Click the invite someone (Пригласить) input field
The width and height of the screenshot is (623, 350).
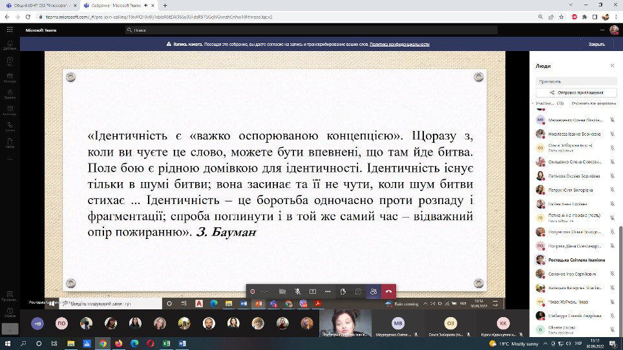click(576, 81)
